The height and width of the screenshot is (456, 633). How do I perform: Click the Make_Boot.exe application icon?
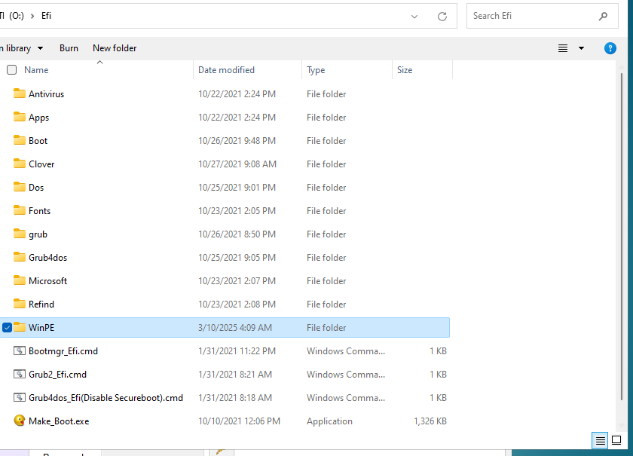point(20,421)
